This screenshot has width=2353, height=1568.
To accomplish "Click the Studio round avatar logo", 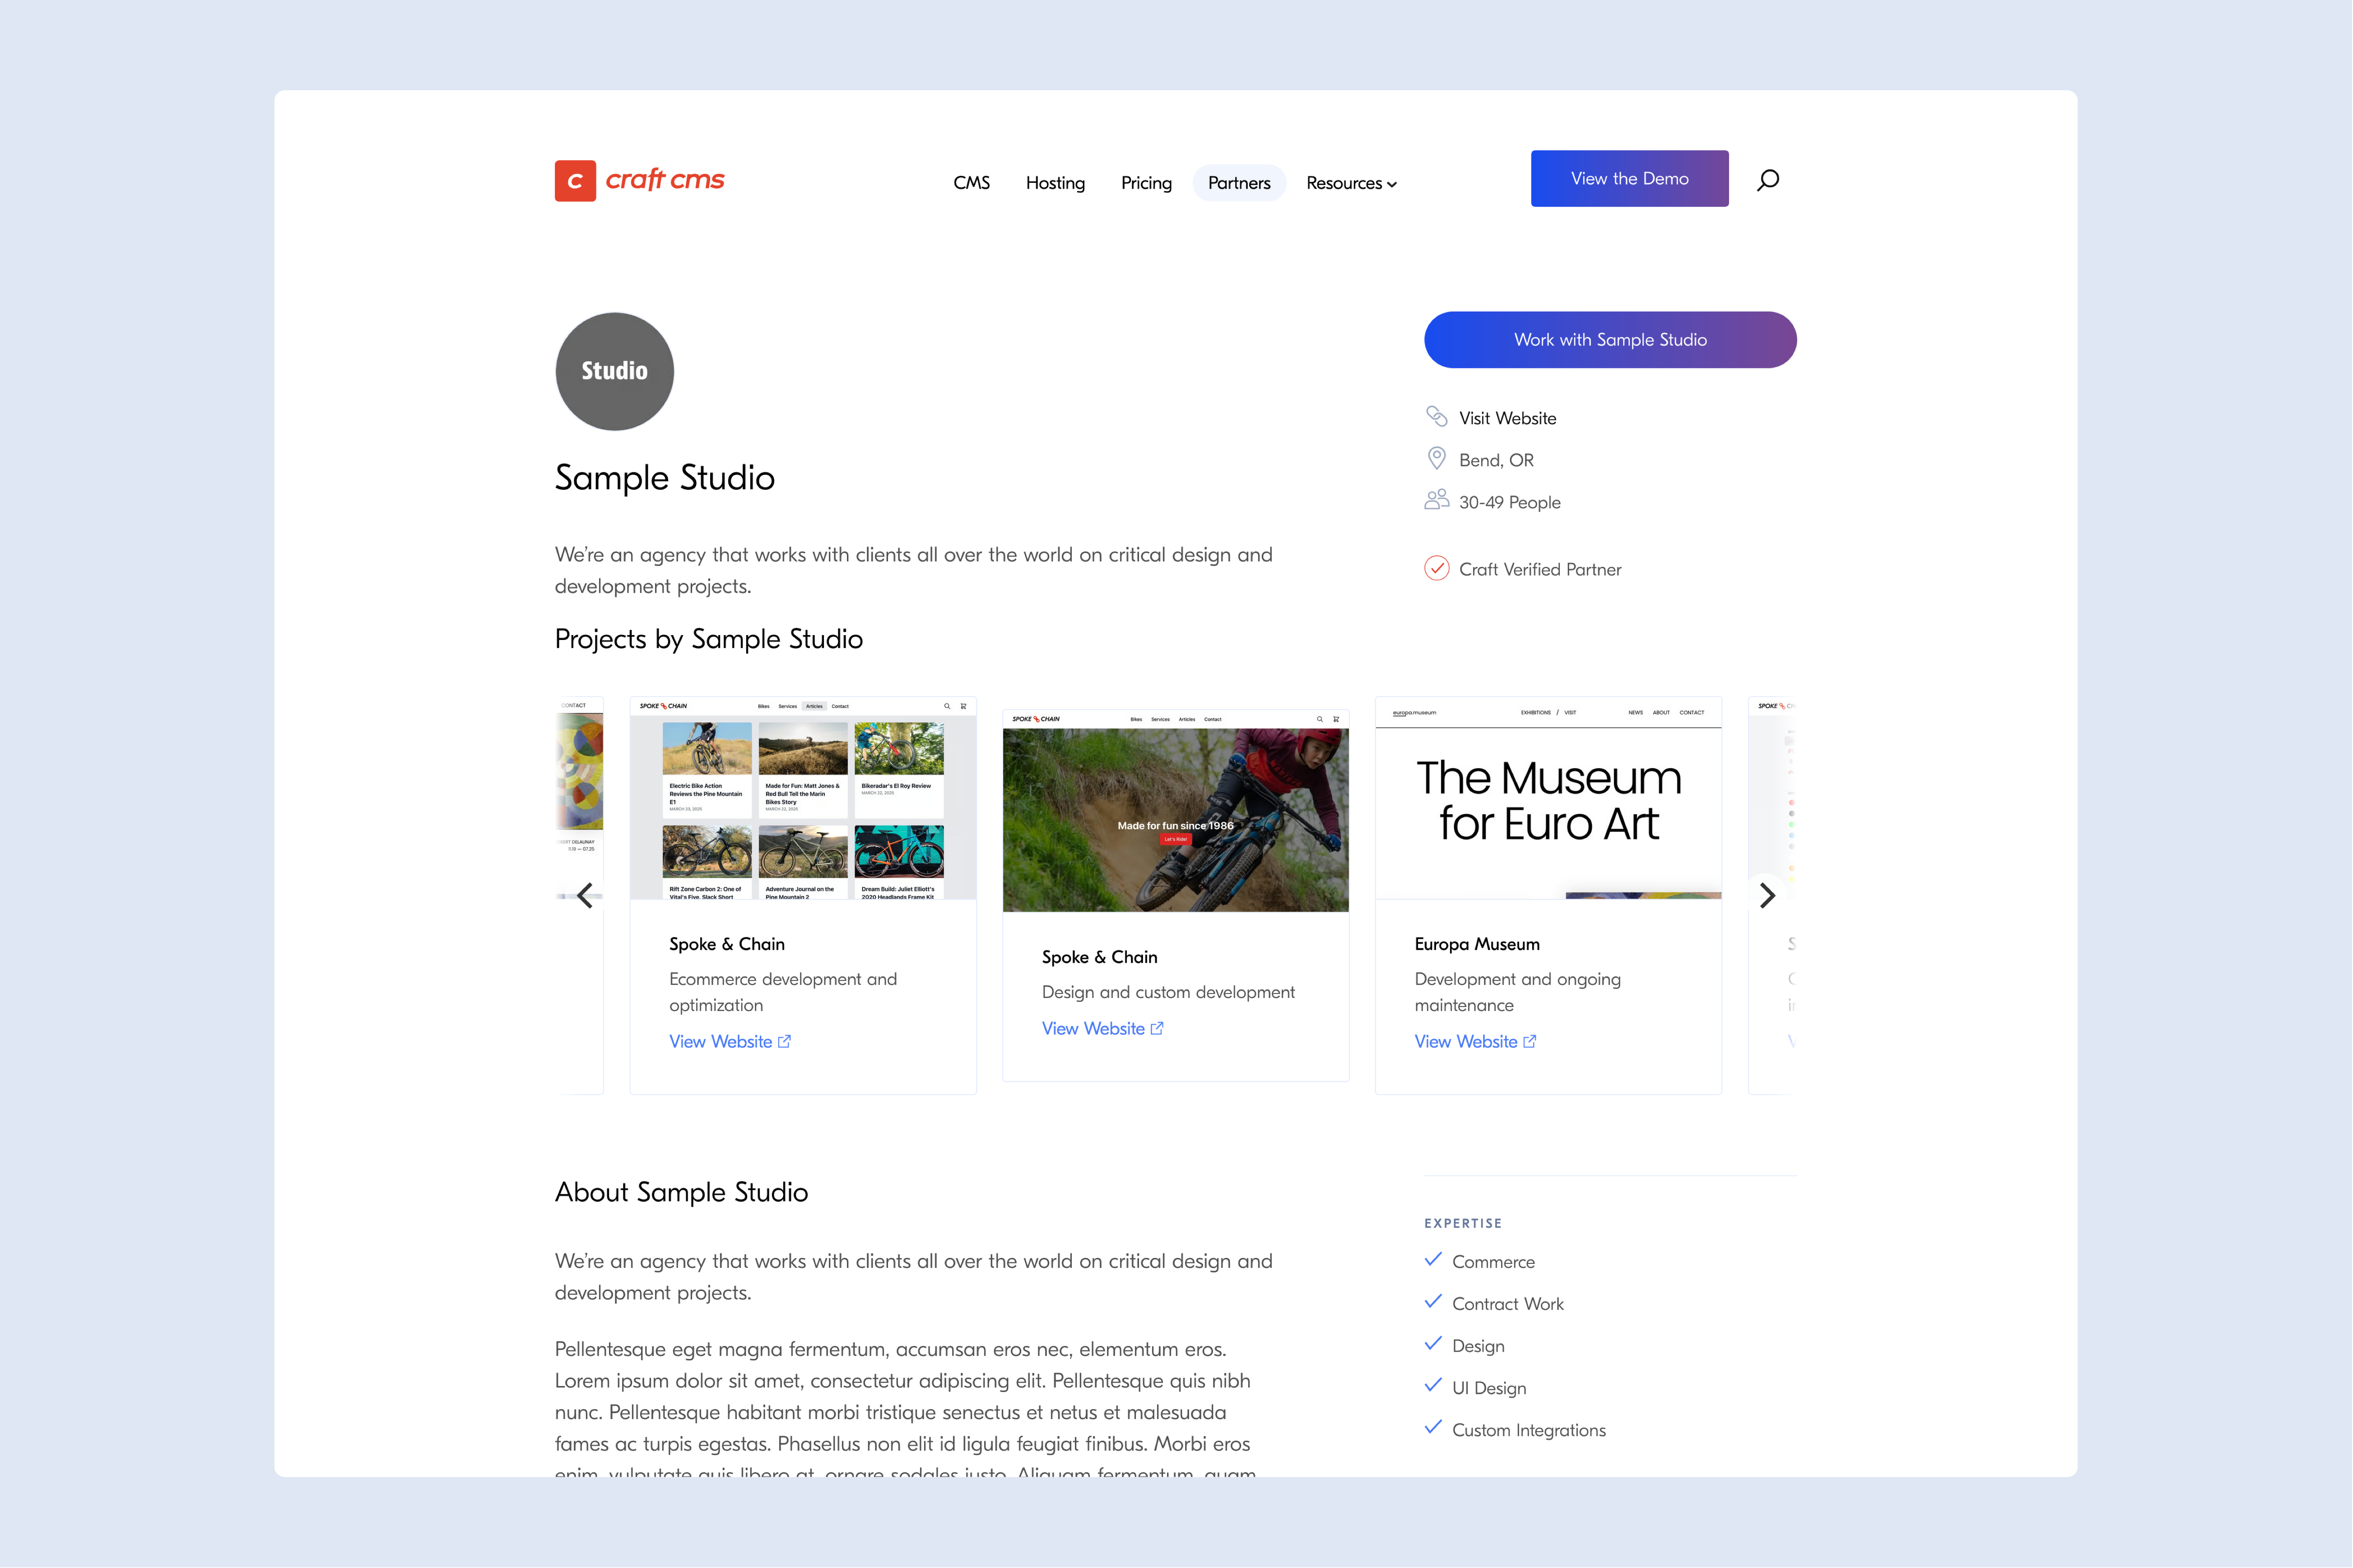I will (x=614, y=371).
